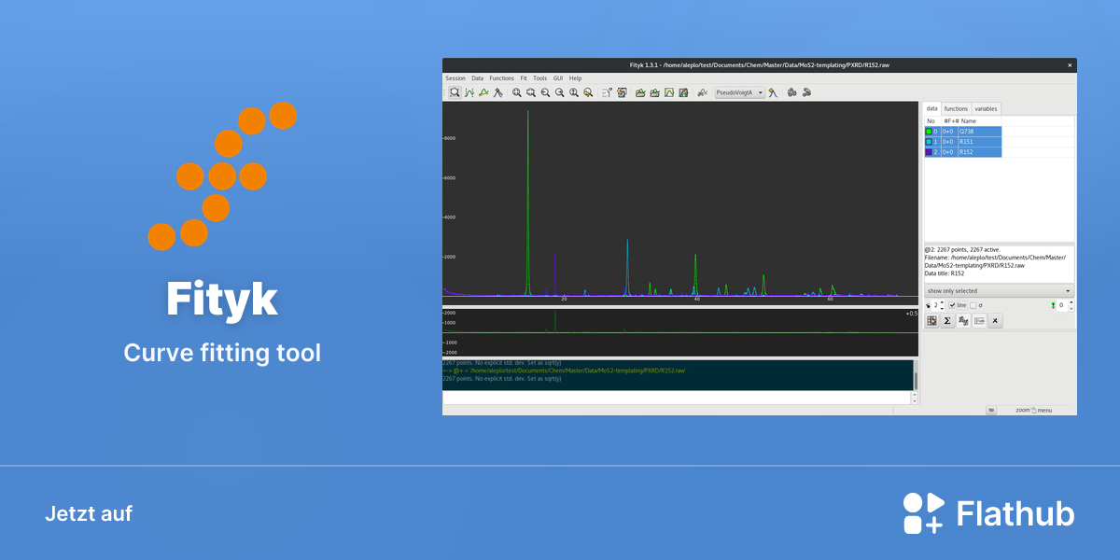The height and width of the screenshot is (560, 1120).
Task: Click the last gear icon in toolbar
Action: point(806,92)
